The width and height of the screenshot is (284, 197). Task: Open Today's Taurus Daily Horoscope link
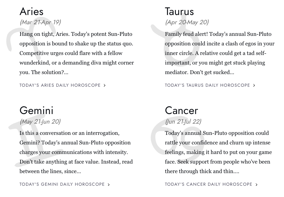(210, 85)
